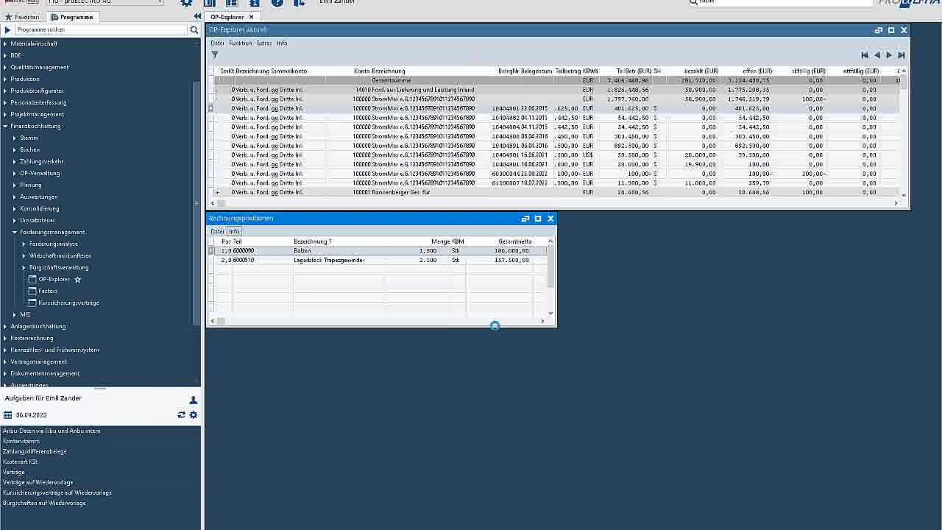Mark OP-Explorer as favorite with star
Screen dimensions: 942x530
(77, 280)
